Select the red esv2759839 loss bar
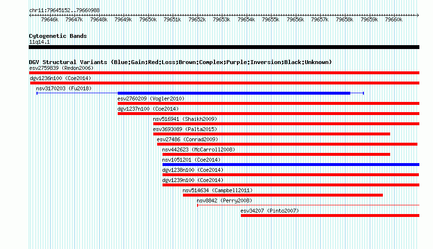 (x=224, y=73)
